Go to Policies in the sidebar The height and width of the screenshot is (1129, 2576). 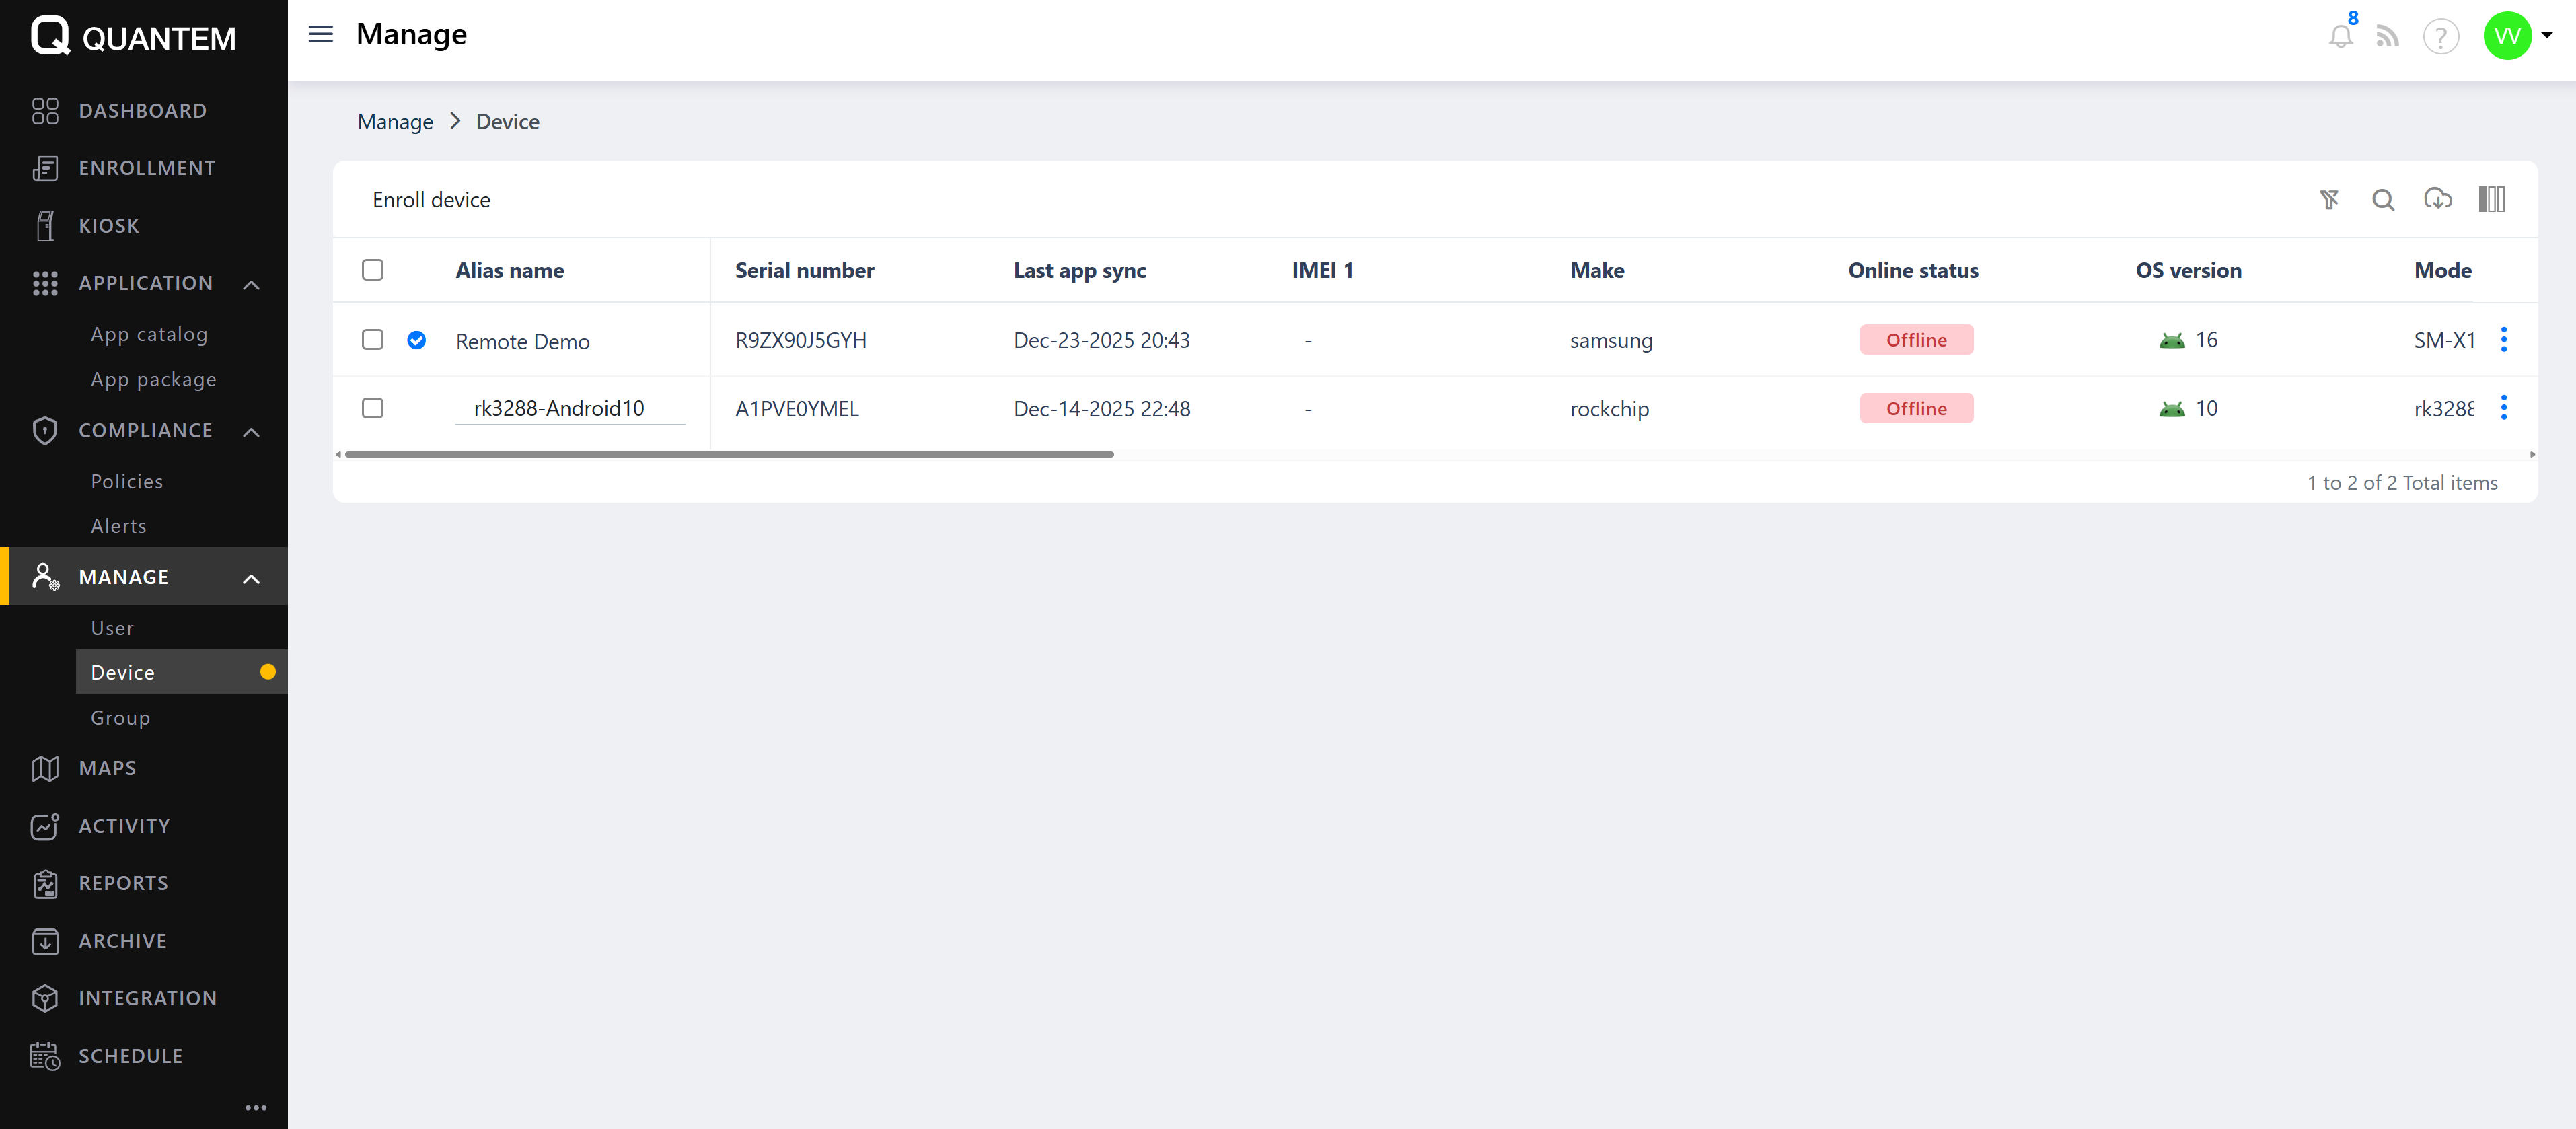point(126,482)
